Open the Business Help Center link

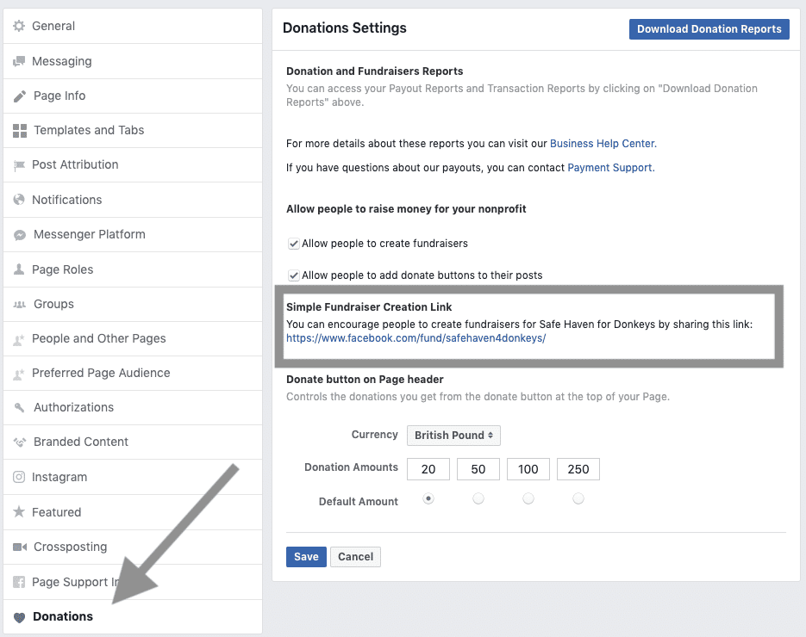603,144
